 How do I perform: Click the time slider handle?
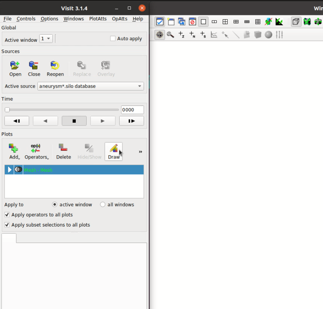pyautogui.click(x=7, y=110)
